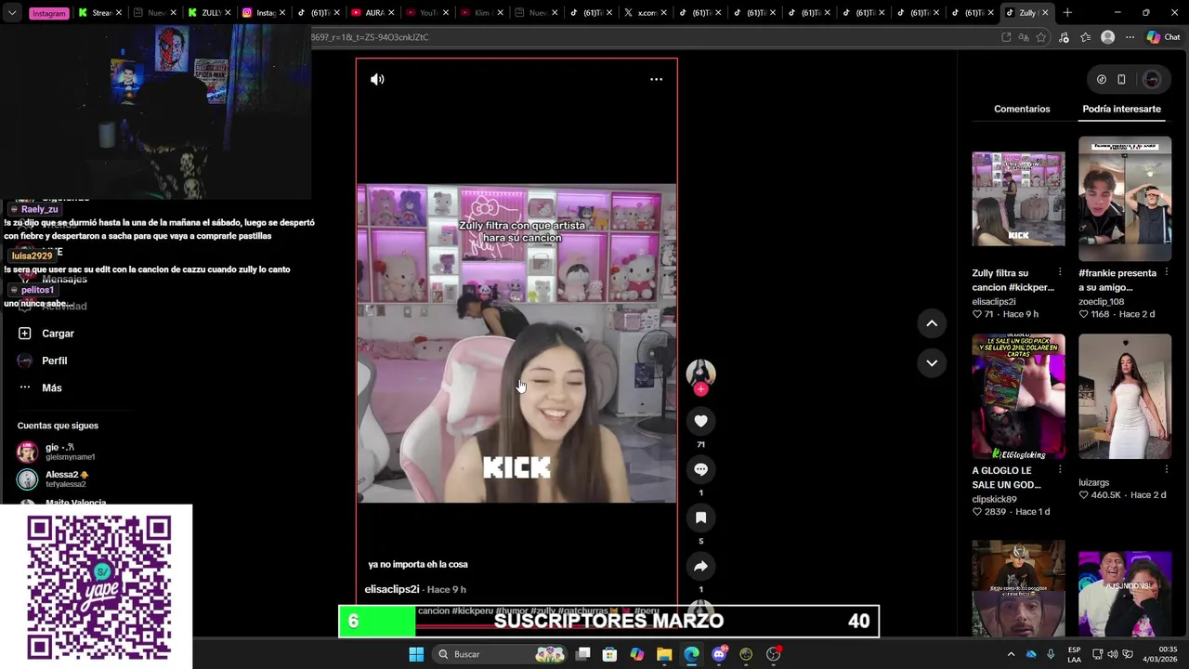The width and height of the screenshot is (1189, 669).
Task: Open comments via the speech bubble icon
Action: pos(700,469)
